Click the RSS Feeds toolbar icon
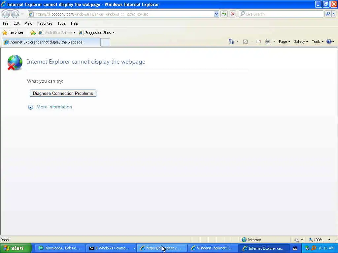 coord(245,42)
